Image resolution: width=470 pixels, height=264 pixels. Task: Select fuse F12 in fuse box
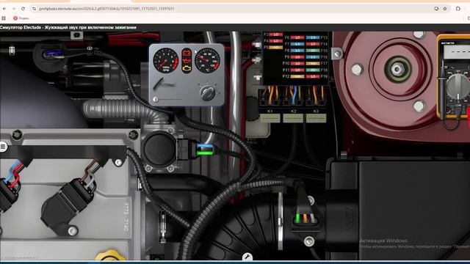point(297,76)
